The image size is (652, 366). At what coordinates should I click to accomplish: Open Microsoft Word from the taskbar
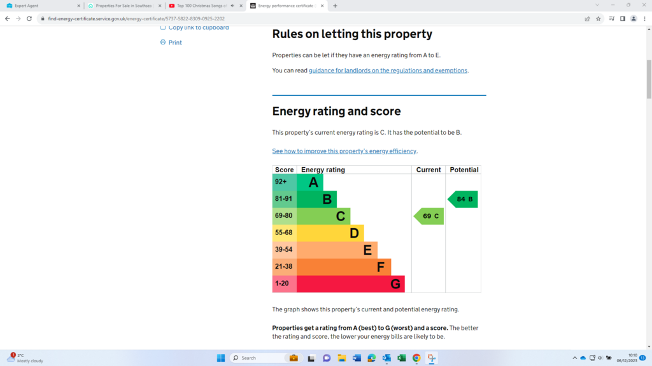coord(357,358)
